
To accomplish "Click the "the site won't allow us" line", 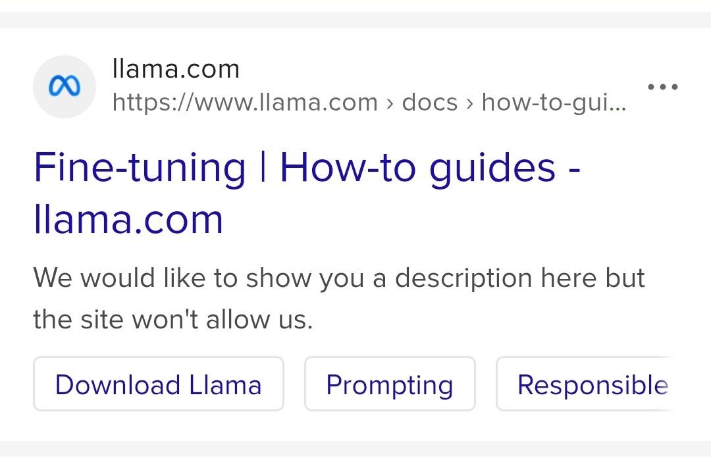I will pos(172,320).
